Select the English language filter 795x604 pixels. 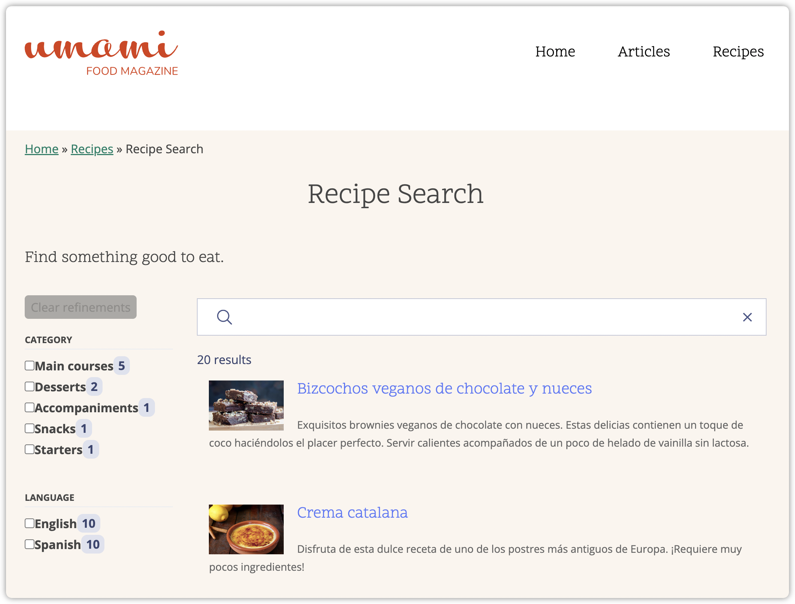pyautogui.click(x=29, y=523)
